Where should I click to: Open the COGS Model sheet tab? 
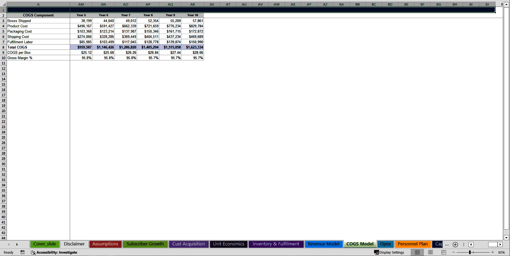[x=360, y=244]
